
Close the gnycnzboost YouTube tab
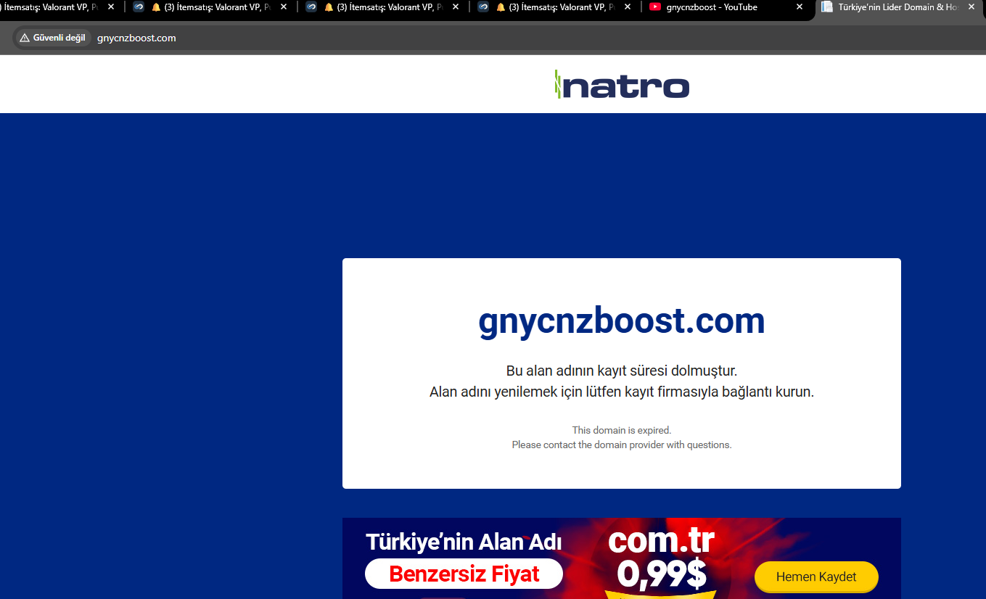tap(800, 7)
